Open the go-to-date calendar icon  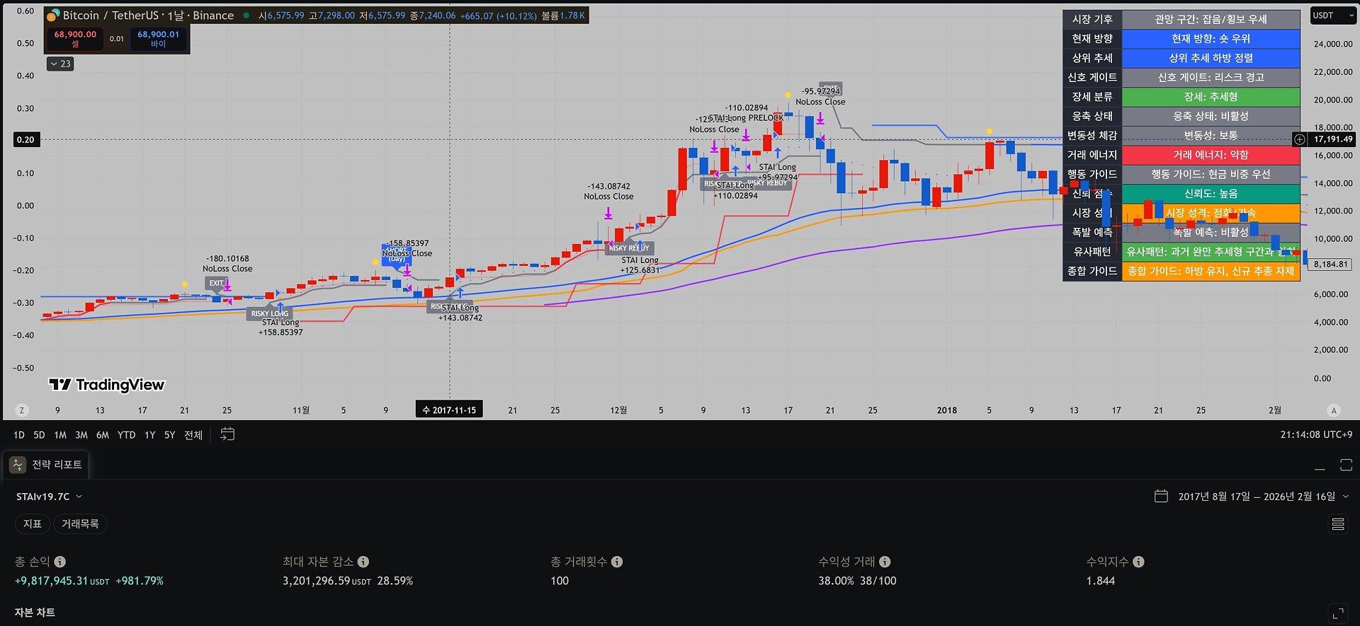227,434
